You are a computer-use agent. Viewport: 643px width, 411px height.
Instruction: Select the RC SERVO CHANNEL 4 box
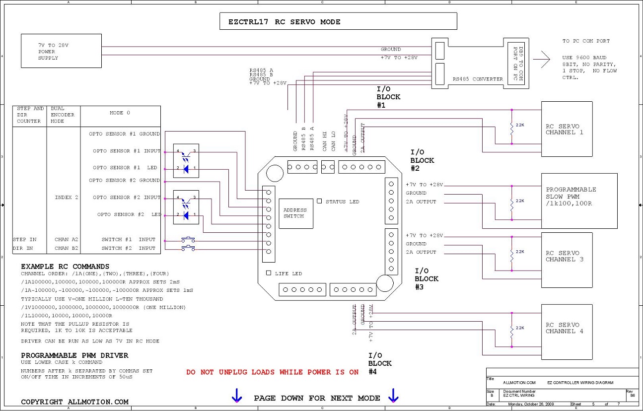pyautogui.click(x=567, y=332)
